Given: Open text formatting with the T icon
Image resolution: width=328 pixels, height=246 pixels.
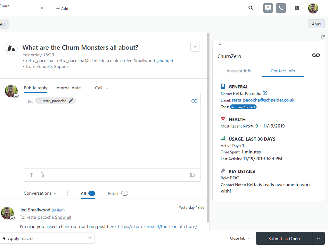Looking at the screenshot, I should pyautogui.click(x=31, y=175).
